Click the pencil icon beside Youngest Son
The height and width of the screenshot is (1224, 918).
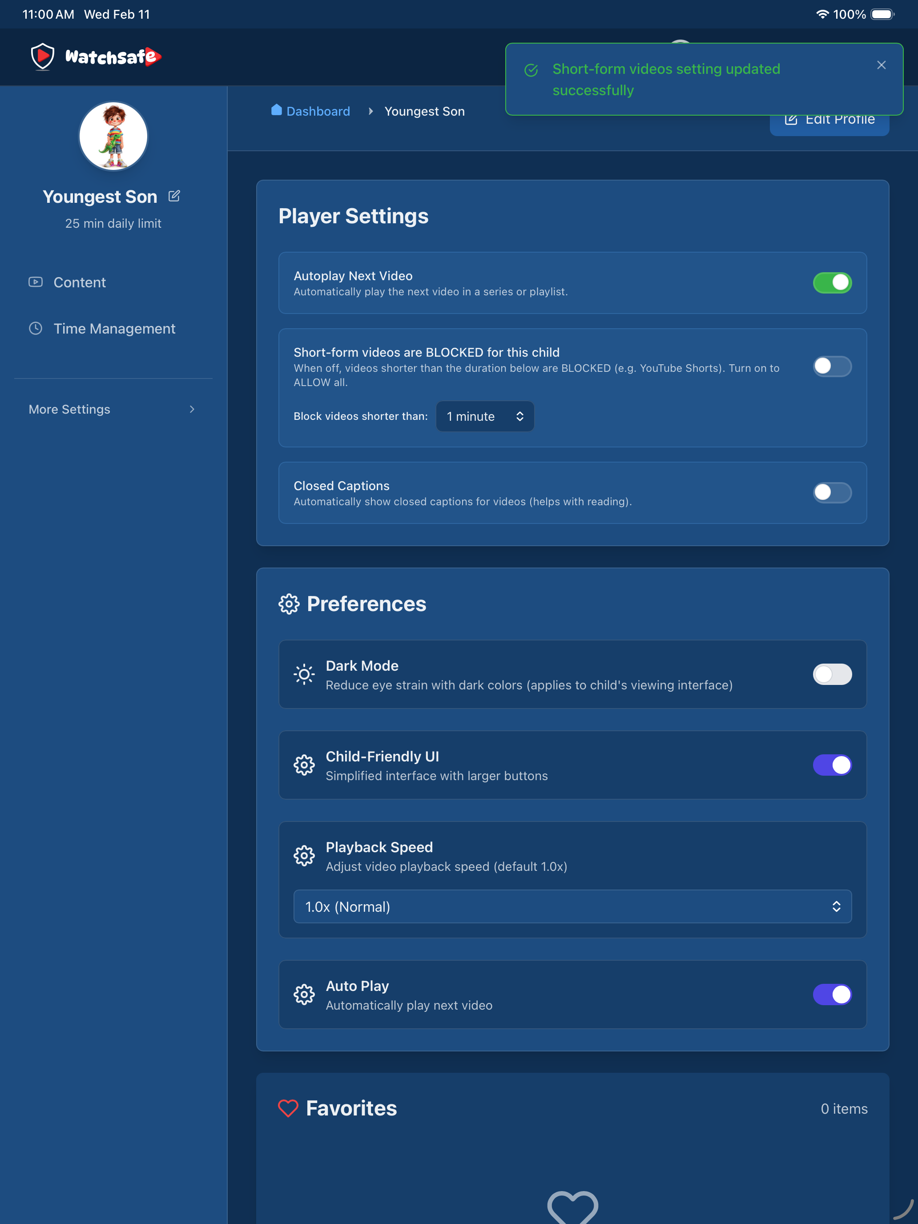point(174,196)
